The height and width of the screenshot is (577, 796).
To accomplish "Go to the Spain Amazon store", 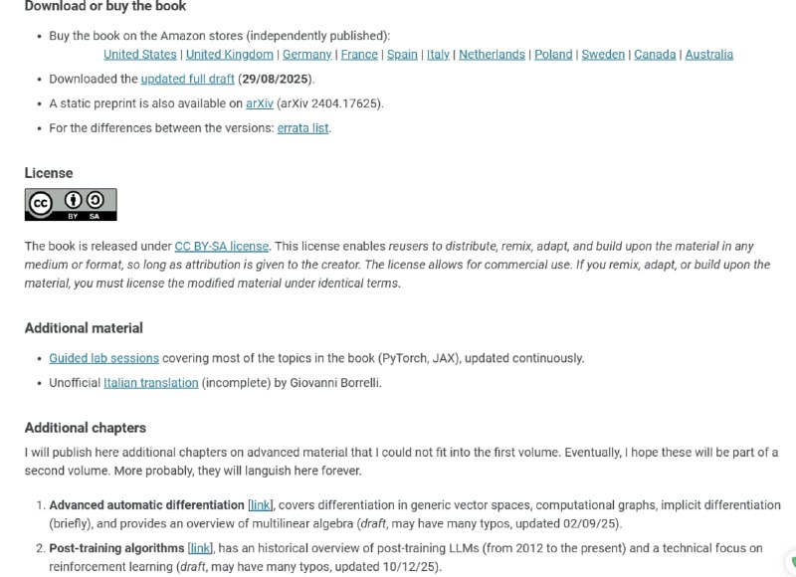I will pyautogui.click(x=402, y=55).
